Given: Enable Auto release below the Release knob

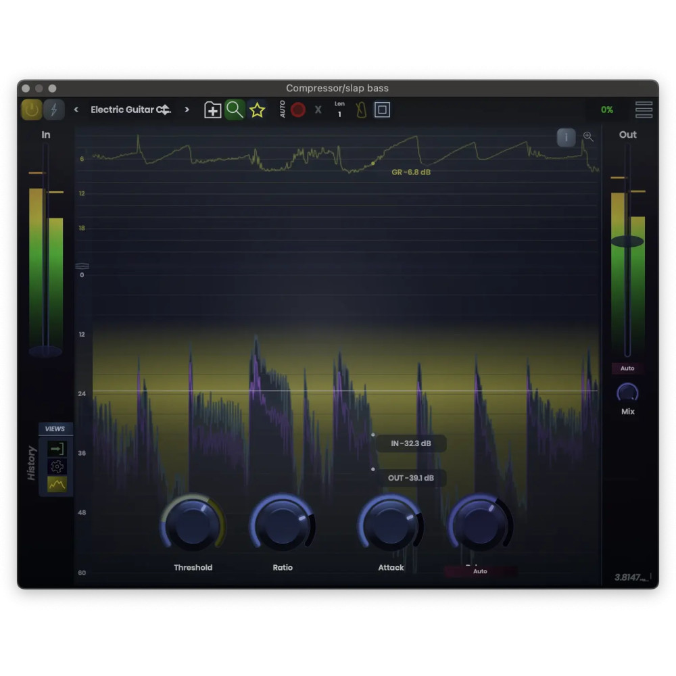Looking at the screenshot, I should (480, 571).
